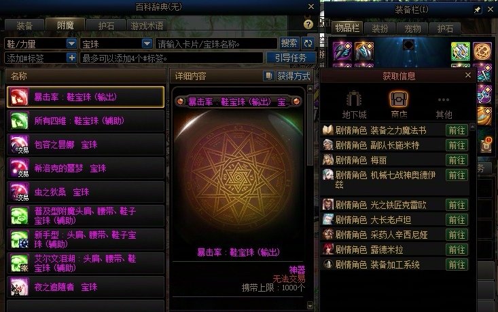Switch to the 装备 tab

(24, 25)
